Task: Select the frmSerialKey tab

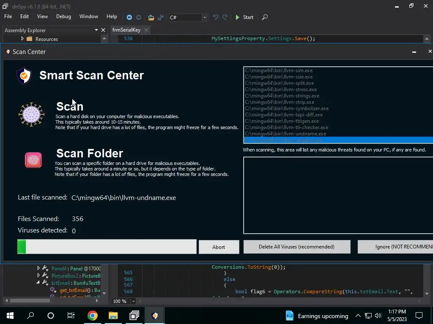Action: [x=126, y=30]
